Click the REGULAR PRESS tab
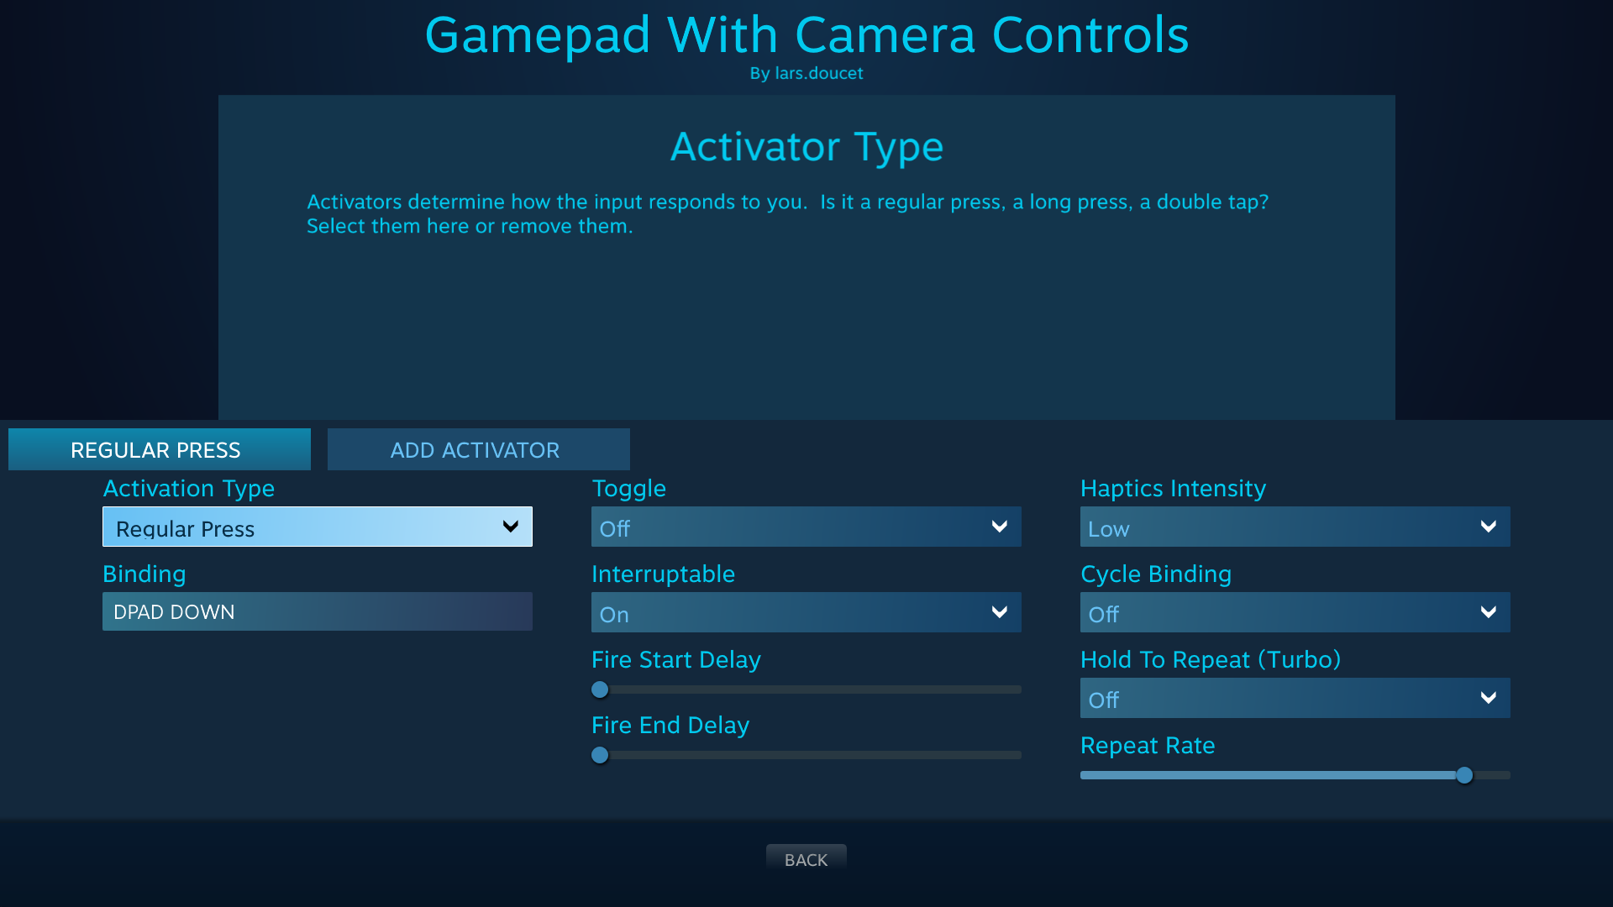Screen dimensions: 1613x907 (x=155, y=448)
